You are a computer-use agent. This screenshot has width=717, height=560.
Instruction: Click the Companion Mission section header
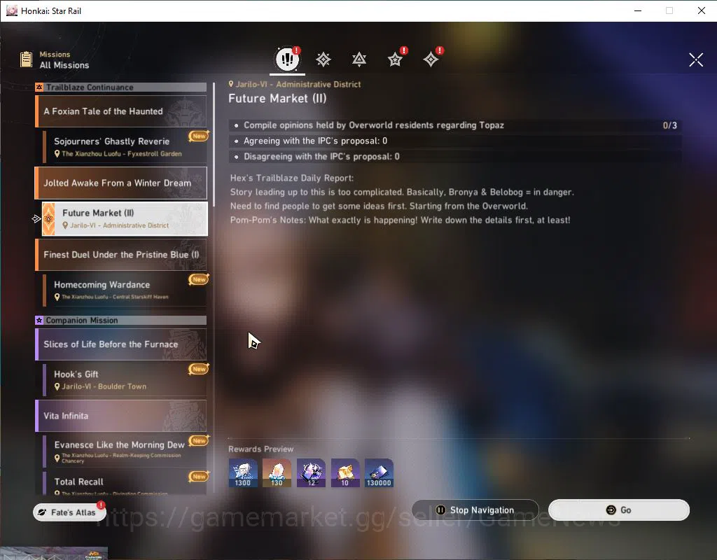point(121,320)
